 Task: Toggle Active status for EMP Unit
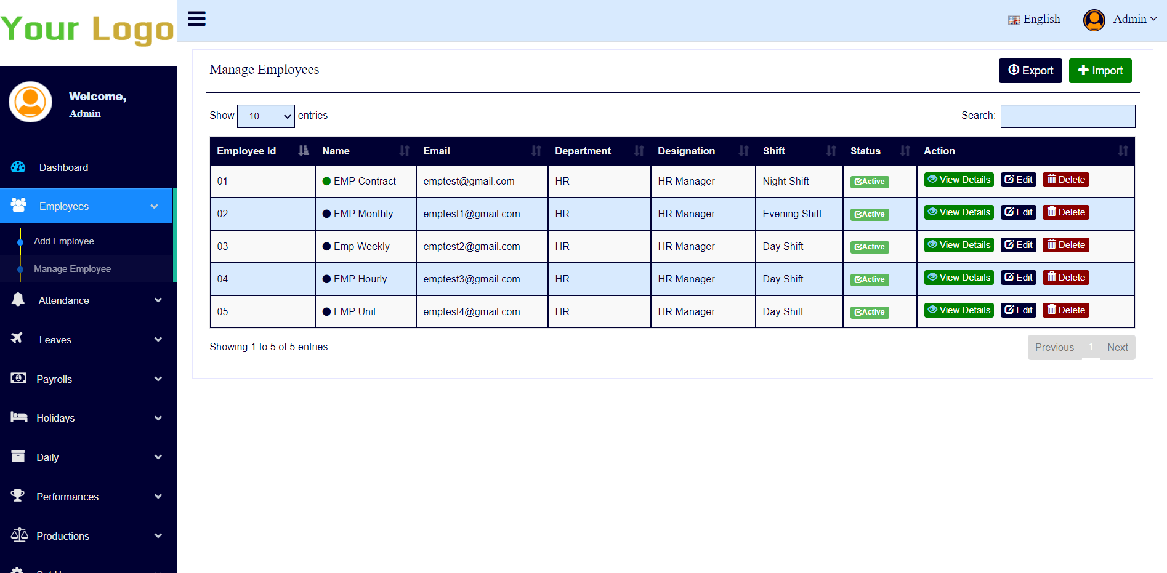[869, 312]
